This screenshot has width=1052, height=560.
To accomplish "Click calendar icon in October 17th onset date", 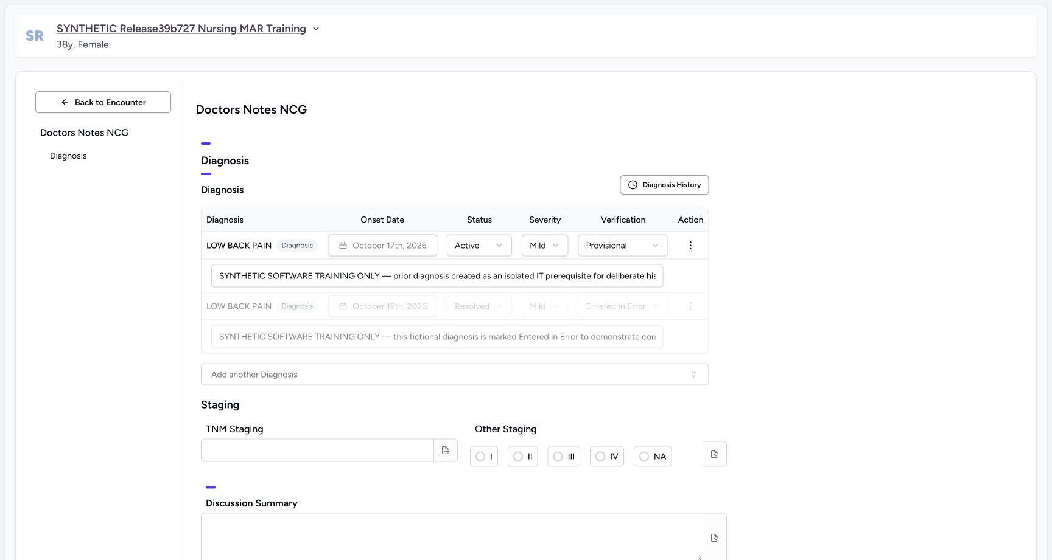I will pos(343,246).
